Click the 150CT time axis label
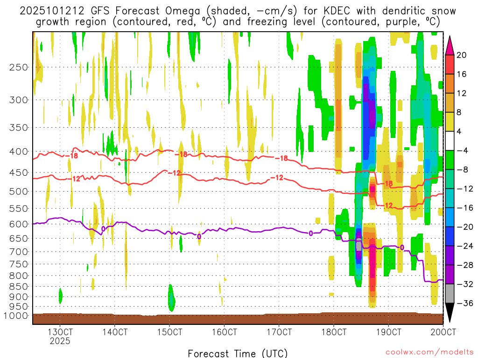 (169, 332)
